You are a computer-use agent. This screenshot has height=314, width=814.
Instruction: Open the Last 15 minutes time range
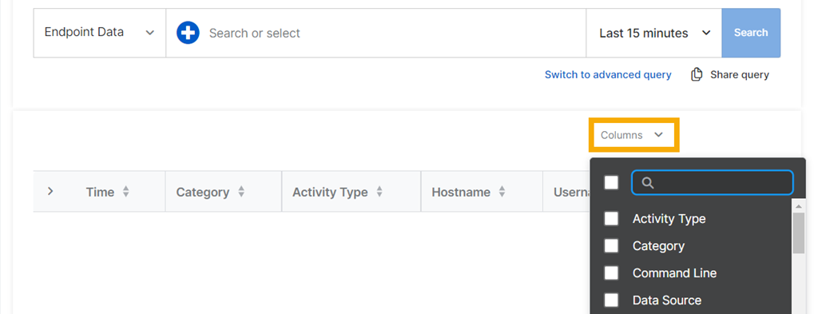pyautogui.click(x=654, y=33)
